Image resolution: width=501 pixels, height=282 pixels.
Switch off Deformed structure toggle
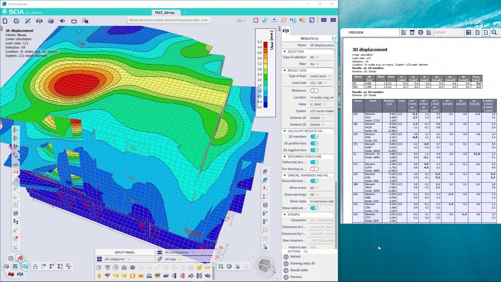[x=314, y=162]
